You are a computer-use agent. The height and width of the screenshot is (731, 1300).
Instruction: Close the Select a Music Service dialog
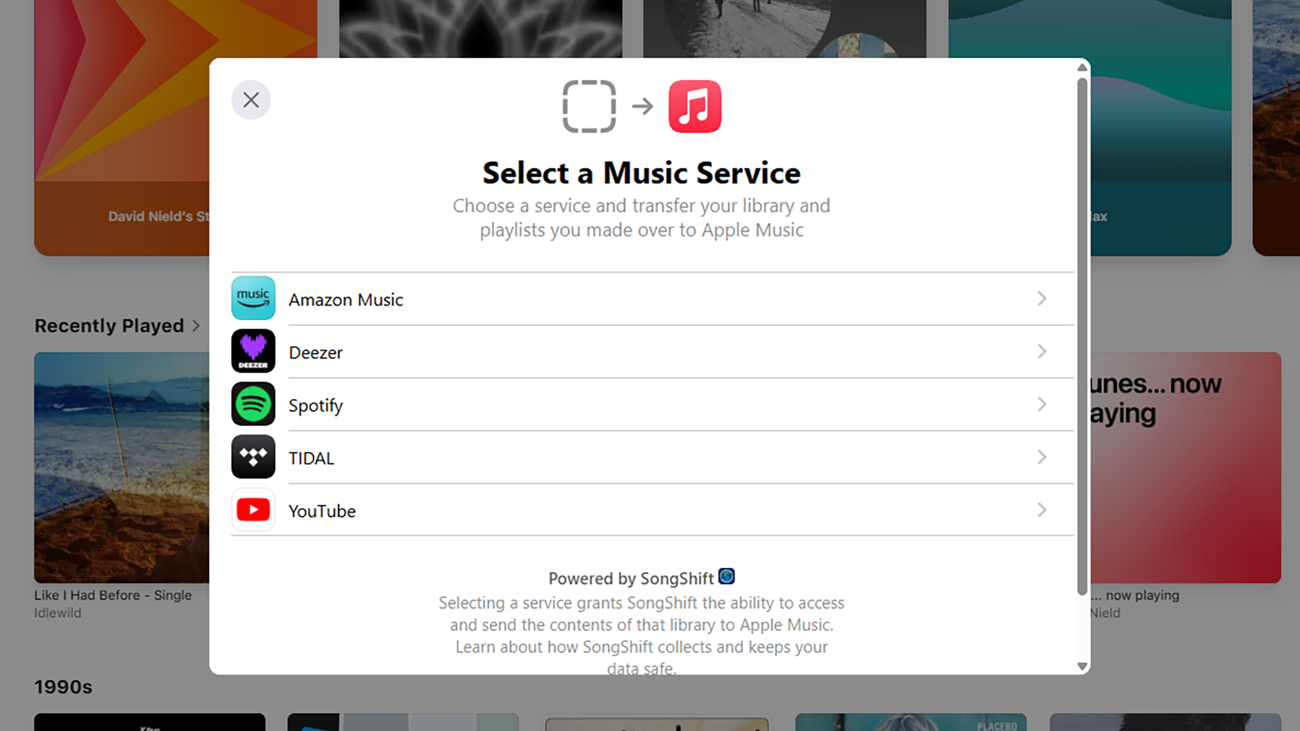click(x=251, y=100)
